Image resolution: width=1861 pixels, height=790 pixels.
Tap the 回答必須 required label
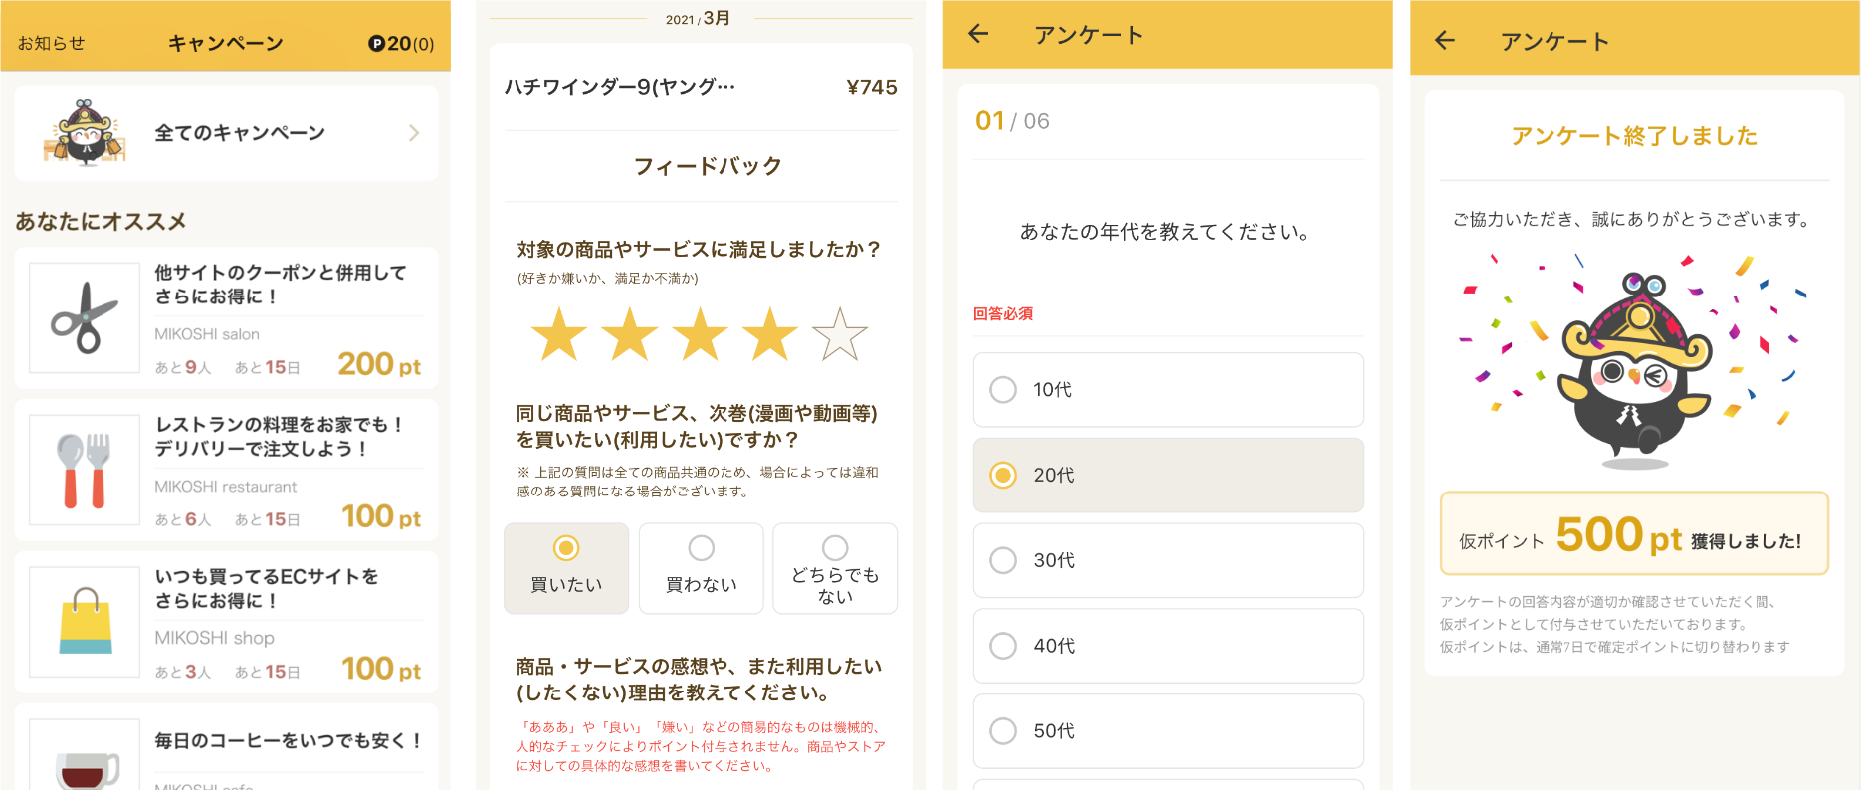(1003, 314)
